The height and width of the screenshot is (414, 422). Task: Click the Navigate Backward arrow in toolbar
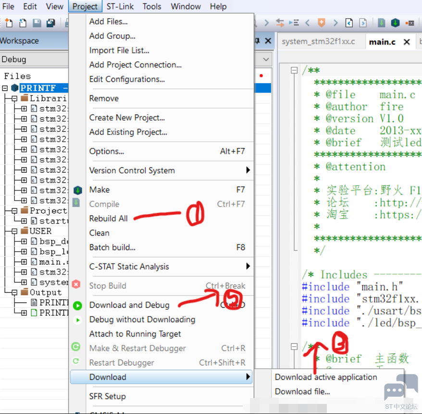point(308,23)
